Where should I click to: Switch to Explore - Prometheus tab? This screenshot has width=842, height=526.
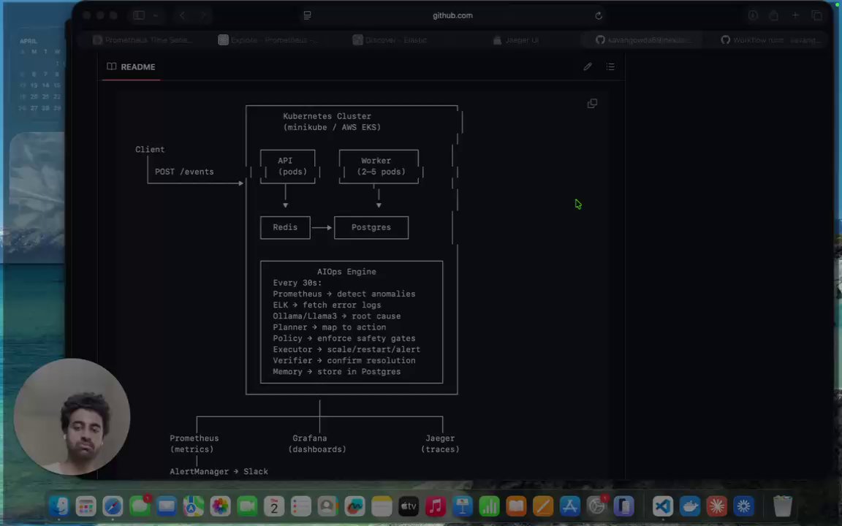tap(268, 39)
